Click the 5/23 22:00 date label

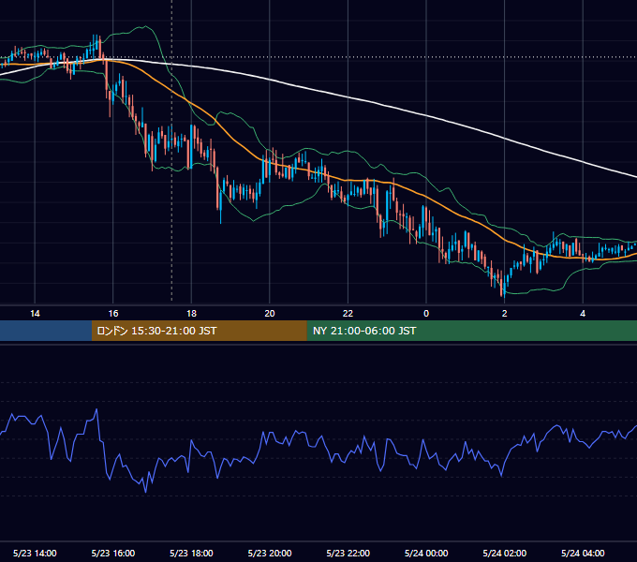coord(348,553)
